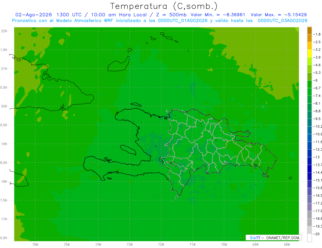Click the '76W' longitude axis label
The image size is (322, 248).
pyautogui.click(x=35, y=244)
